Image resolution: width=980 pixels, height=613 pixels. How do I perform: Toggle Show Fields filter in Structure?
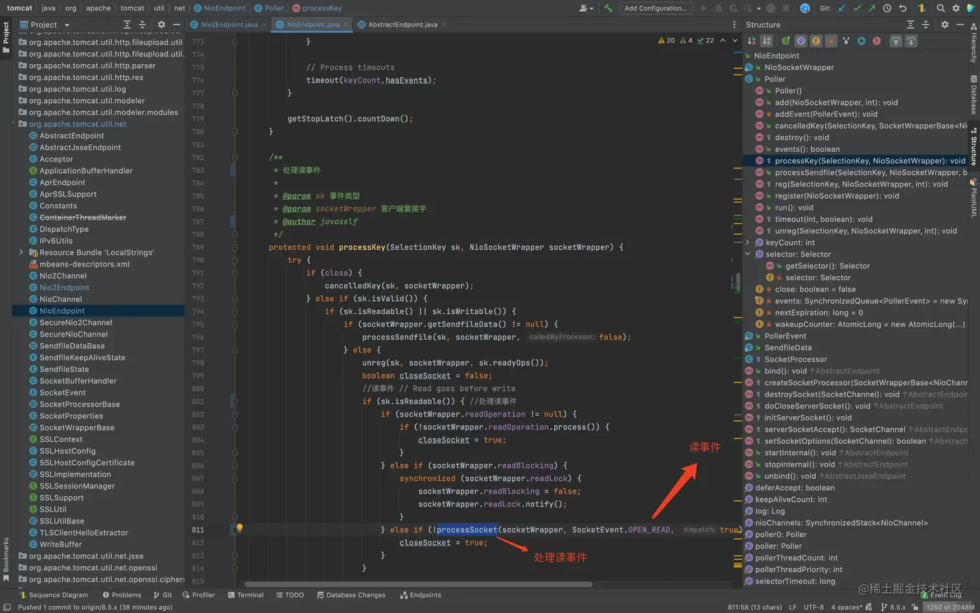[816, 41]
